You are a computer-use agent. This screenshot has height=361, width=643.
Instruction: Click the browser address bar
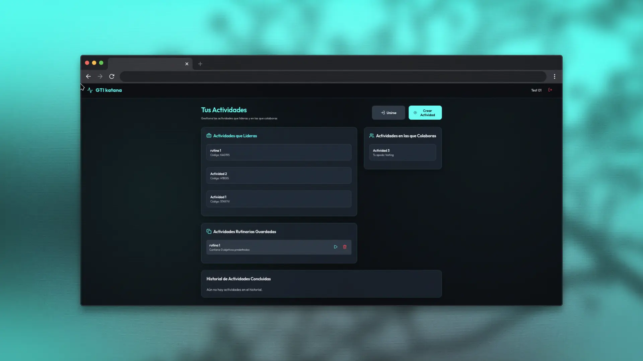(333, 77)
